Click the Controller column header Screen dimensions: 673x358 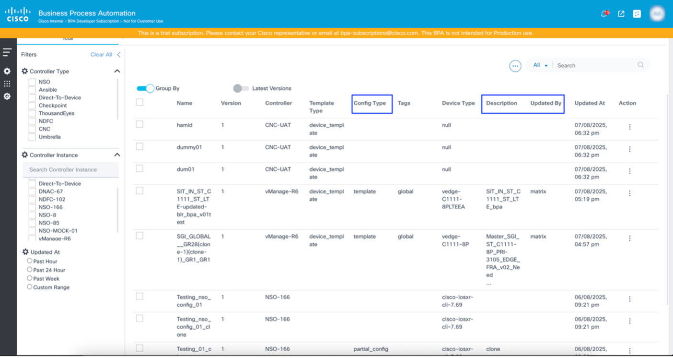(278, 103)
